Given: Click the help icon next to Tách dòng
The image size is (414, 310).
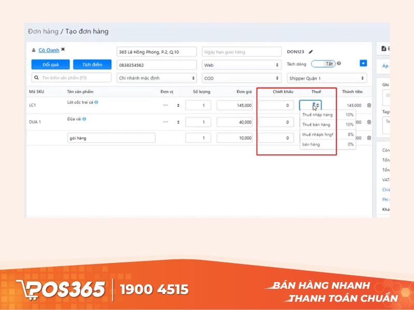Looking at the screenshot, I should 339,64.
